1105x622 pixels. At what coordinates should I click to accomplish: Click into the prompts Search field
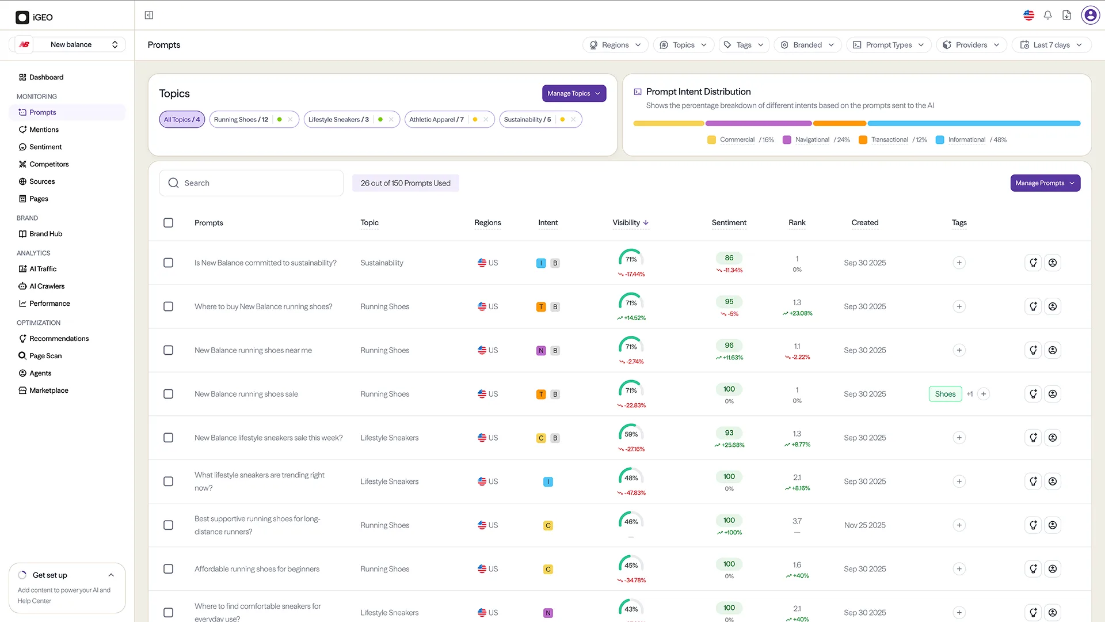252,183
